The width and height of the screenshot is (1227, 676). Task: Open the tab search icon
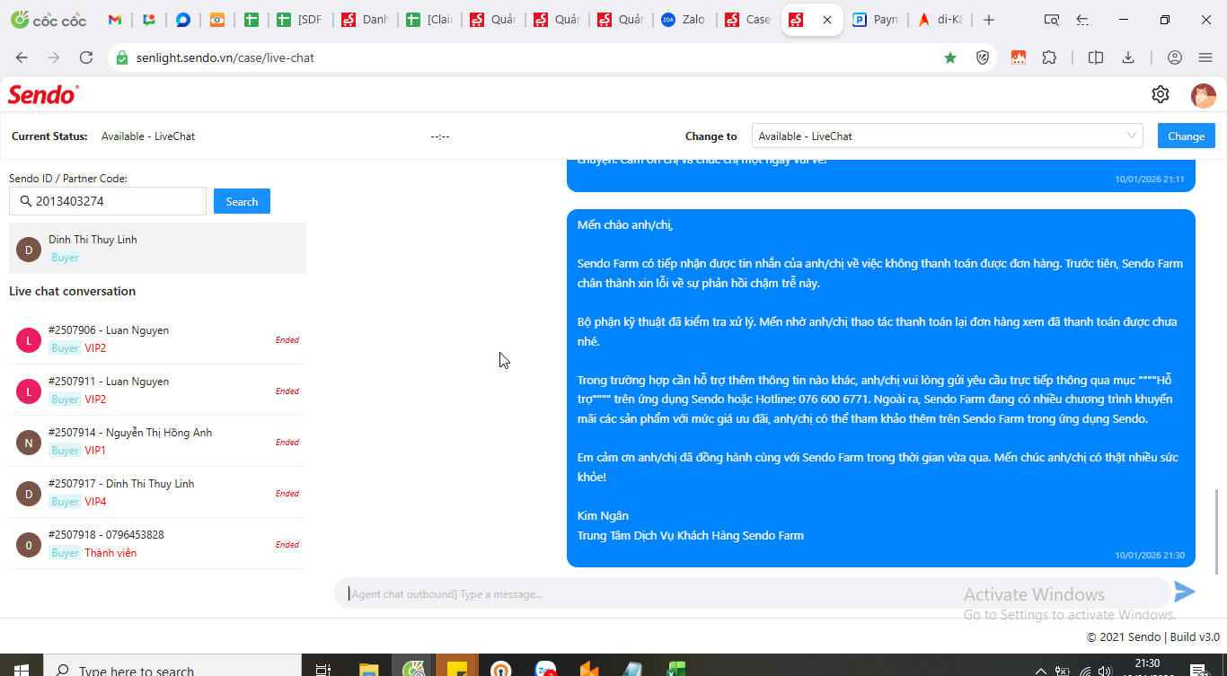click(1051, 20)
